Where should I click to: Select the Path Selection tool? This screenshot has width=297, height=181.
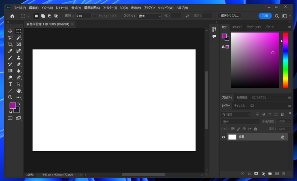point(19,84)
